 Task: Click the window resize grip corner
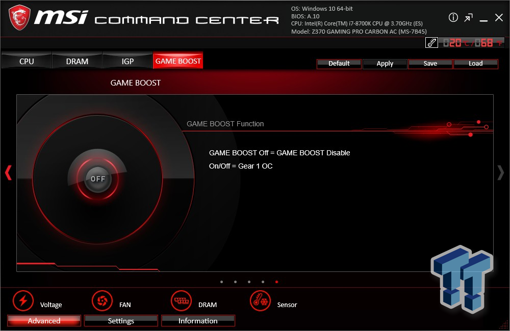503,324
